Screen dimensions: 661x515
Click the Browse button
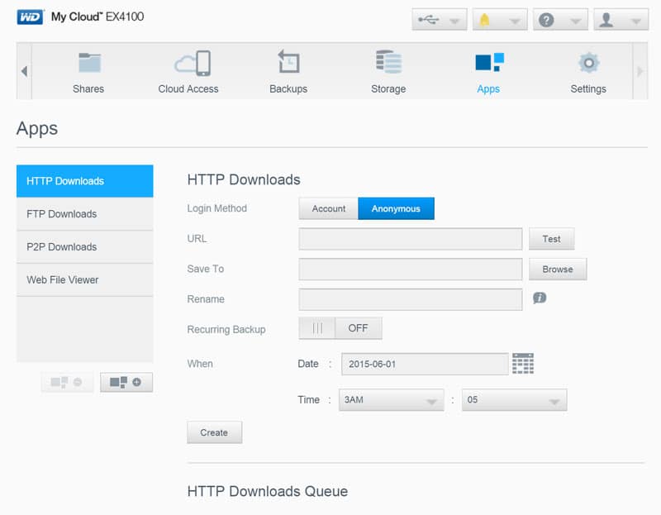[558, 269]
